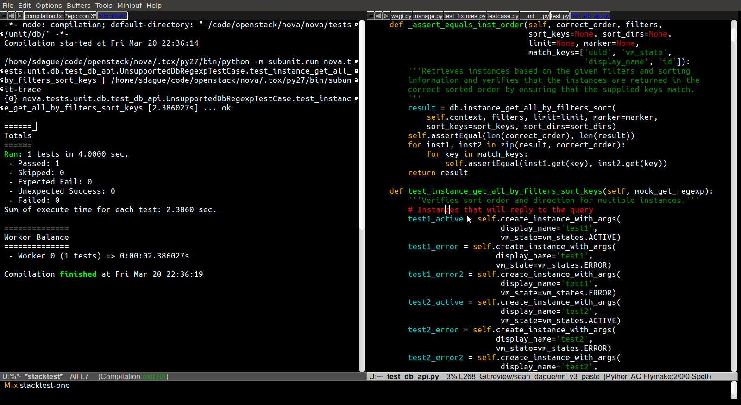This screenshot has width=741, height=405.
Task: Open the Minibuf menu
Action: pyautogui.click(x=129, y=6)
